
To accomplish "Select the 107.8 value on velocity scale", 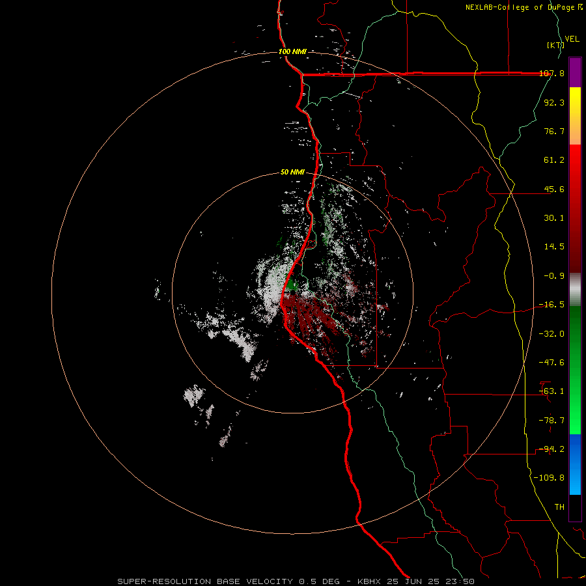I will tap(552, 73).
